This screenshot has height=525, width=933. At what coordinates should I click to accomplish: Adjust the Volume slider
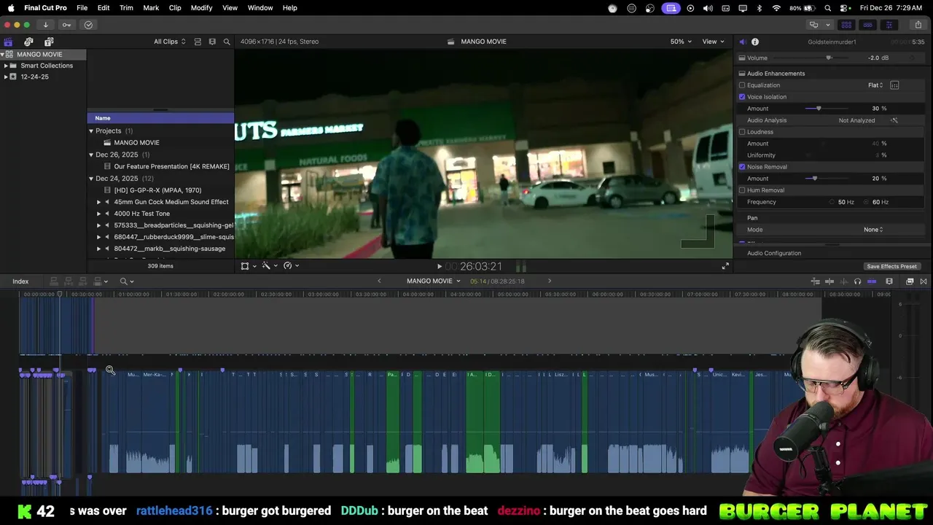click(829, 58)
